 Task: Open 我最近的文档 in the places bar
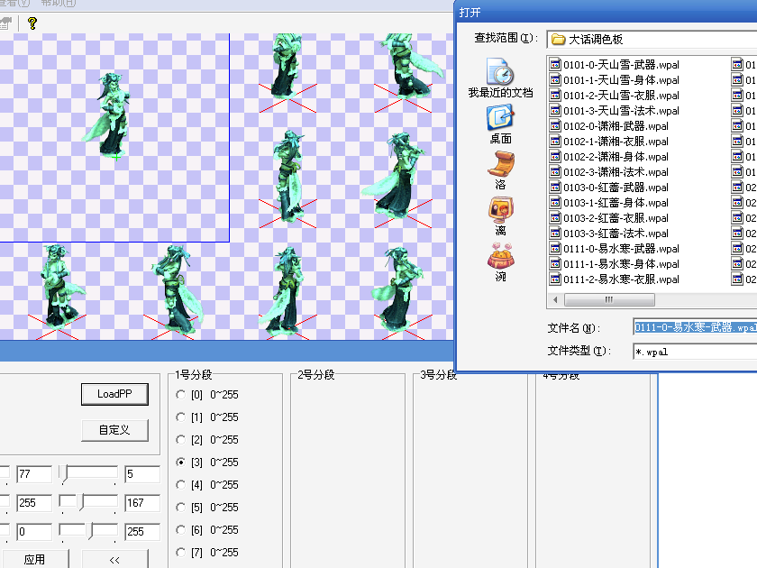point(501,78)
